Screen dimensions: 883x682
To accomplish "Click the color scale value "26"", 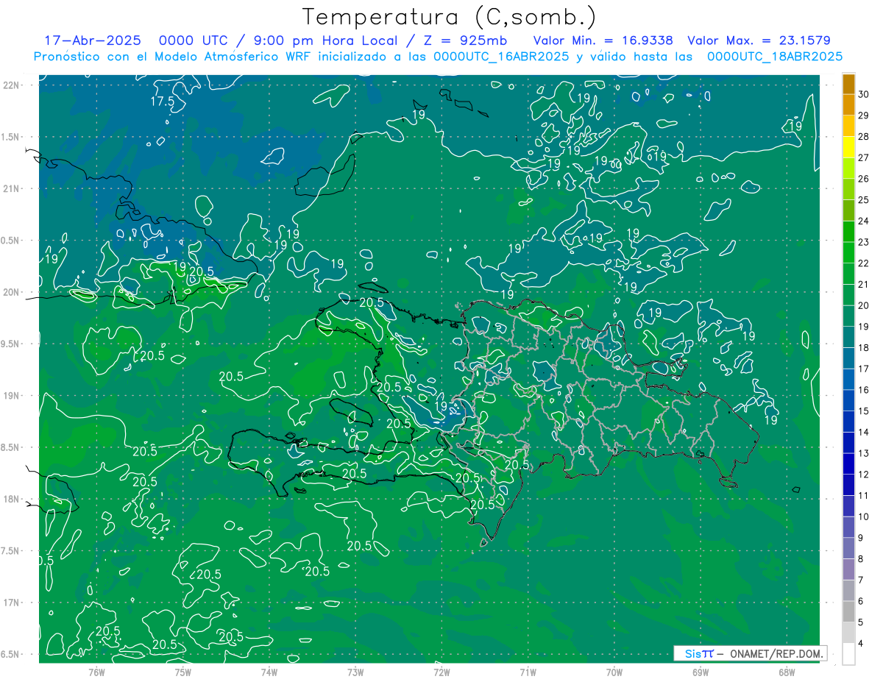I will click(864, 179).
